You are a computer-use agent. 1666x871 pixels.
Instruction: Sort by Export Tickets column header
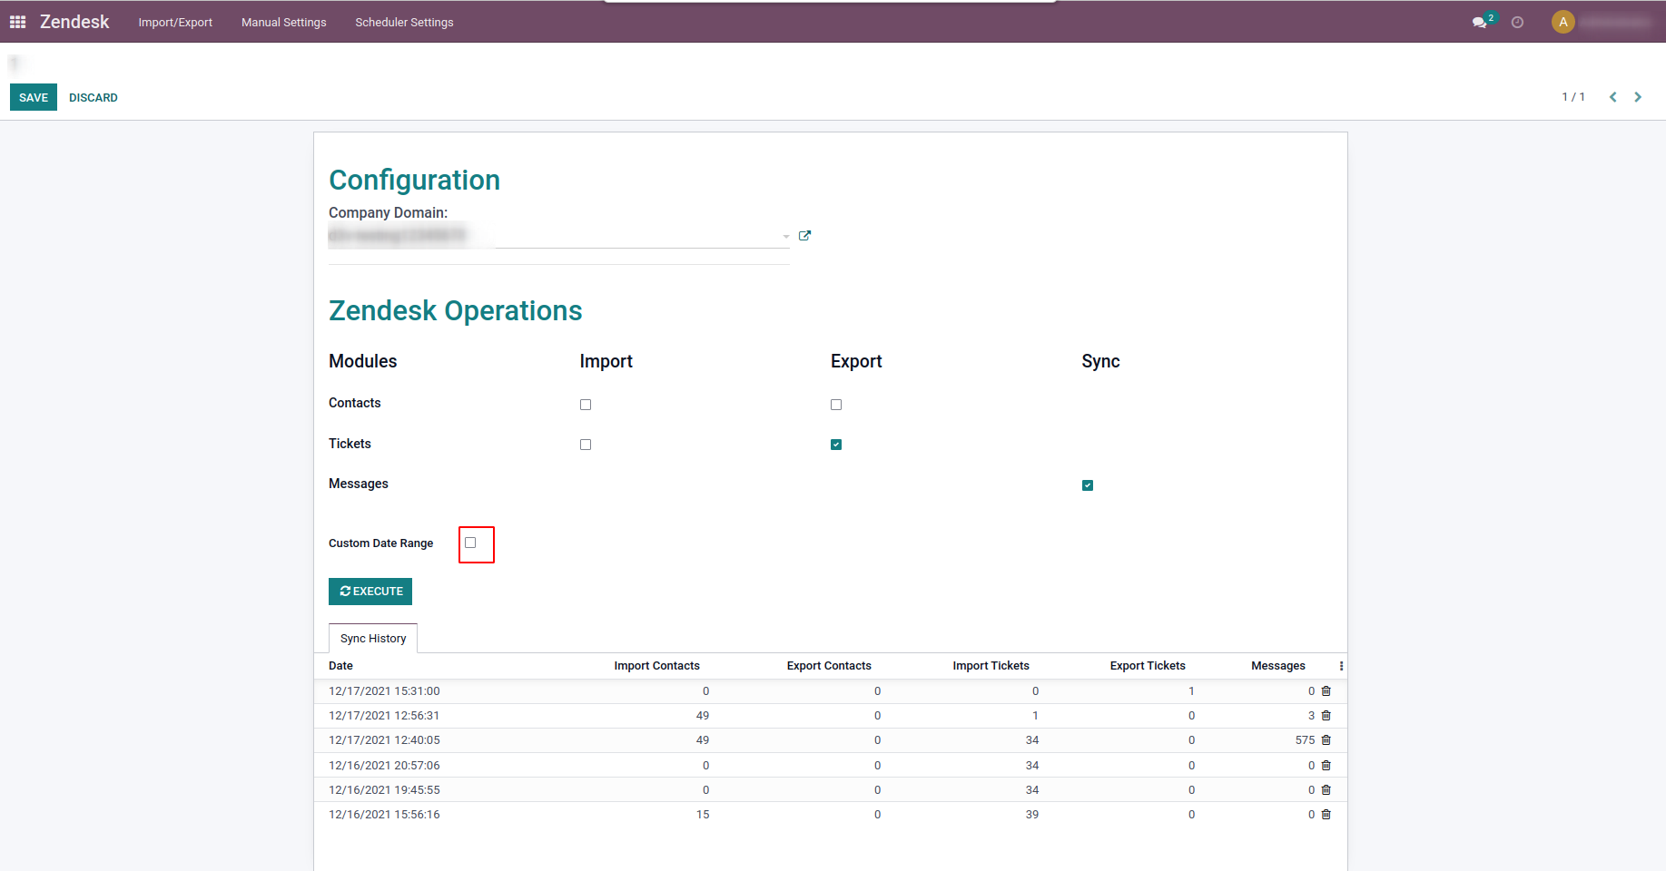point(1148,666)
